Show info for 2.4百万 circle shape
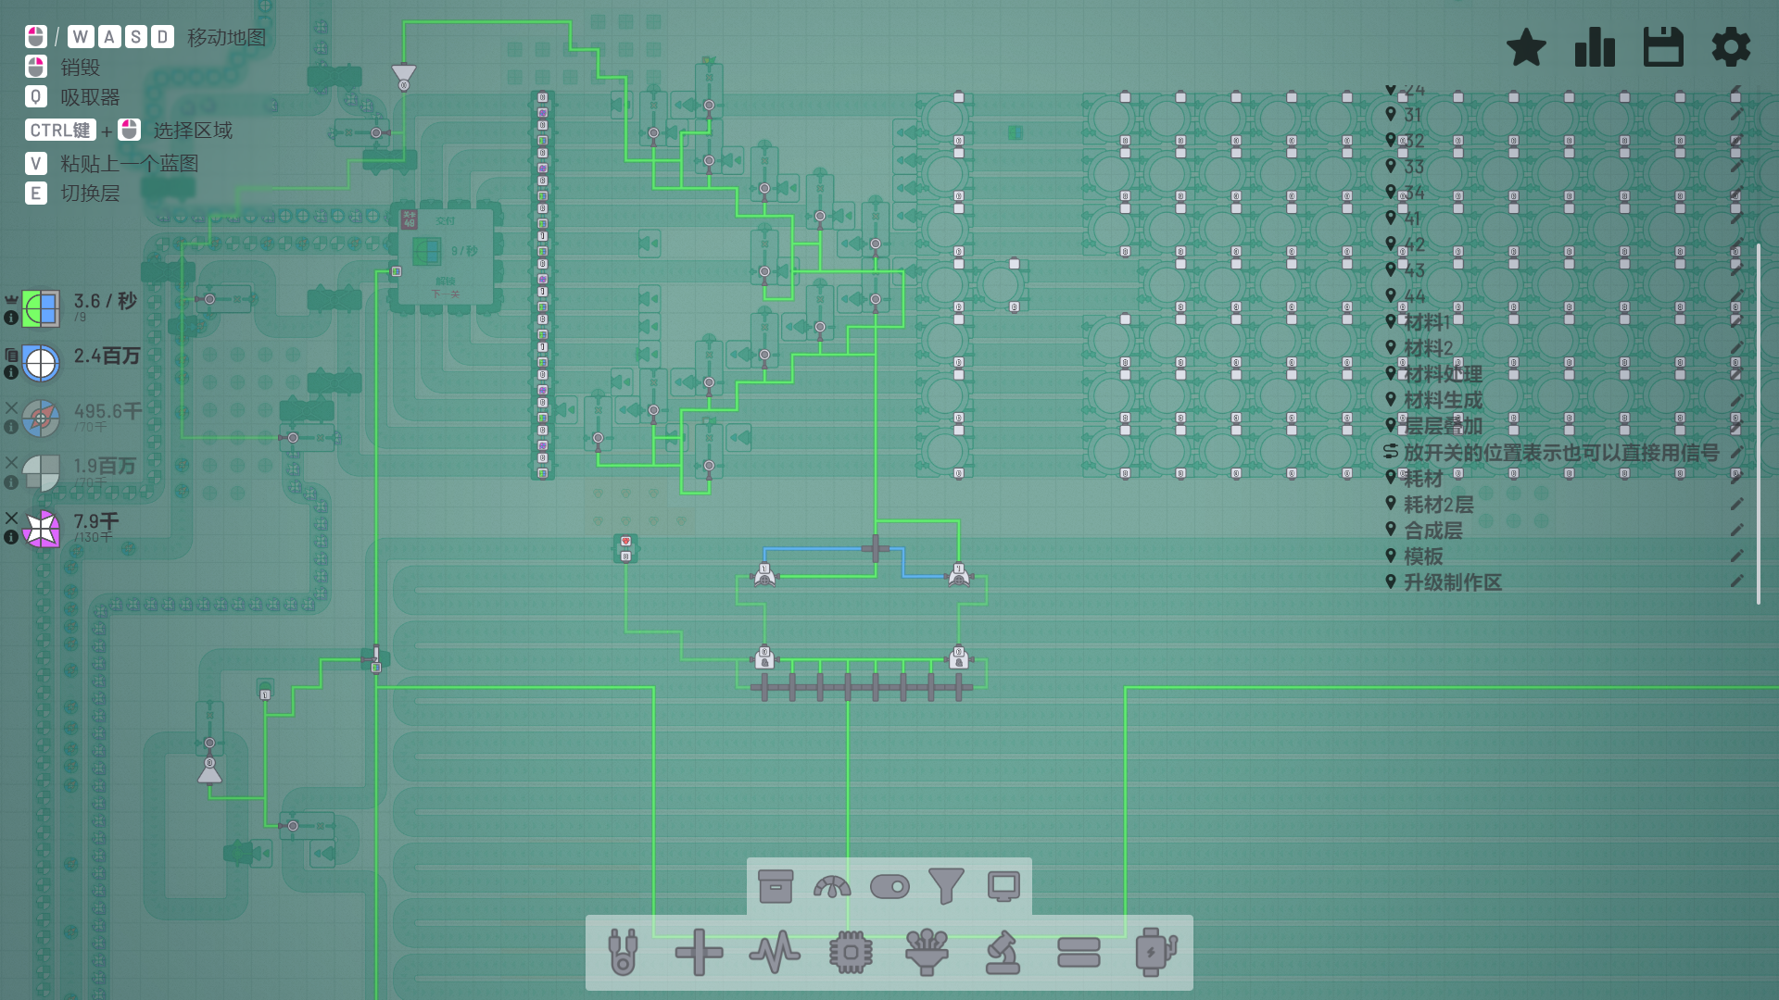Screen dimensions: 1779x1000 (11, 372)
